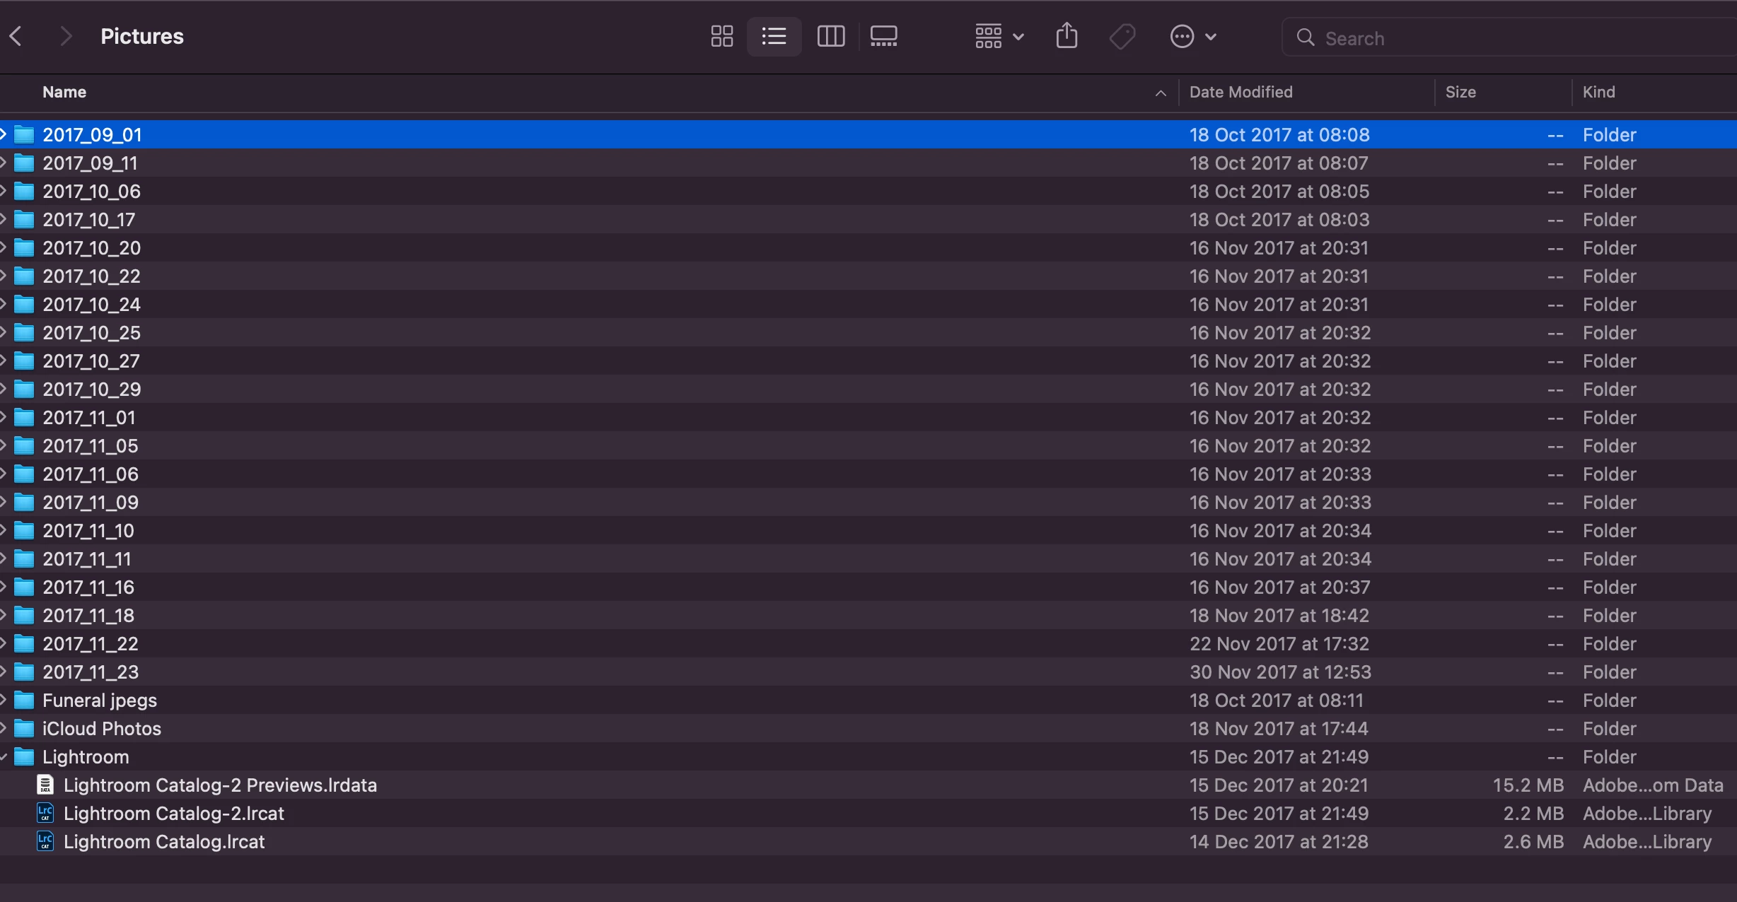This screenshot has width=1737, height=902.
Task: Select the 2017_11_23 folder
Action: tap(91, 672)
